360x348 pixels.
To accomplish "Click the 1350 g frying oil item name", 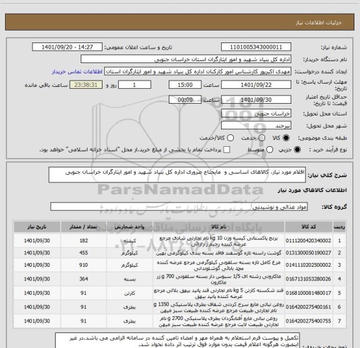I will point(219,307).
